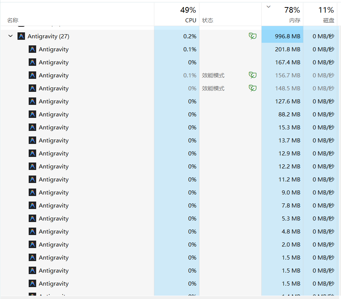The height and width of the screenshot is (299, 341).
Task: Click the 11% total disk usage figure
Action: coord(326,10)
